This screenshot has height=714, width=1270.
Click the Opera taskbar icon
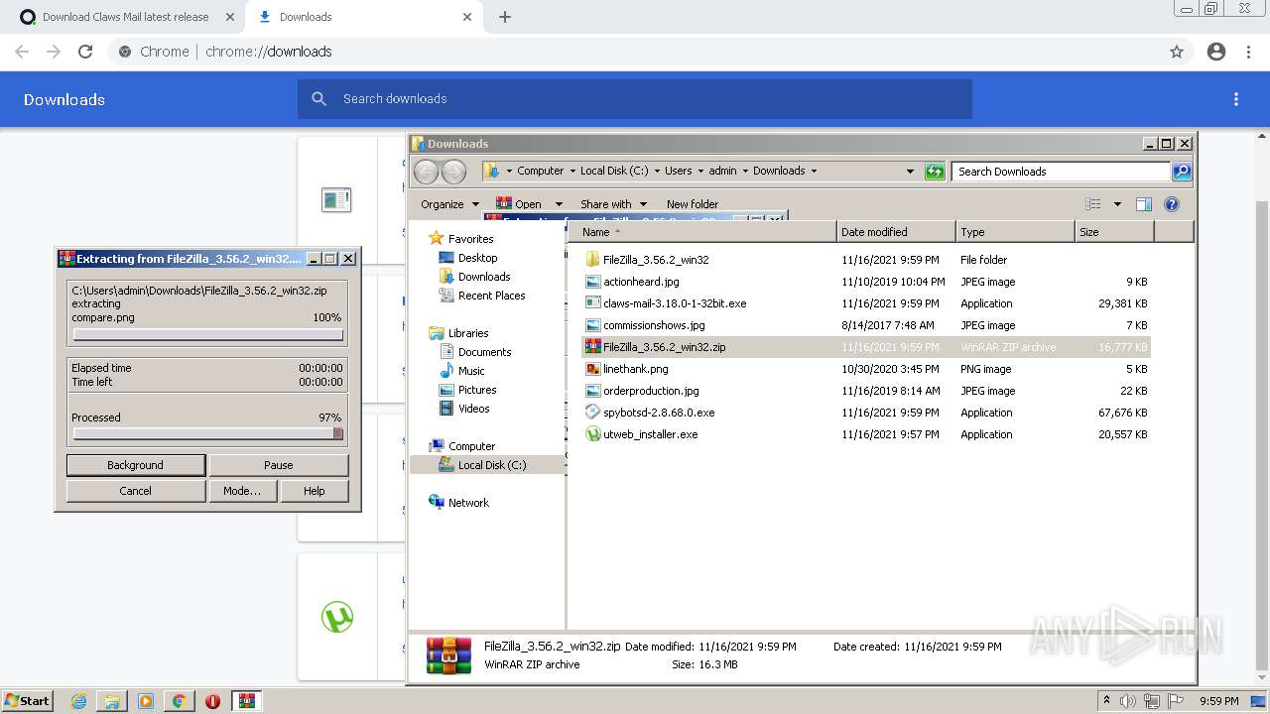[x=212, y=701]
